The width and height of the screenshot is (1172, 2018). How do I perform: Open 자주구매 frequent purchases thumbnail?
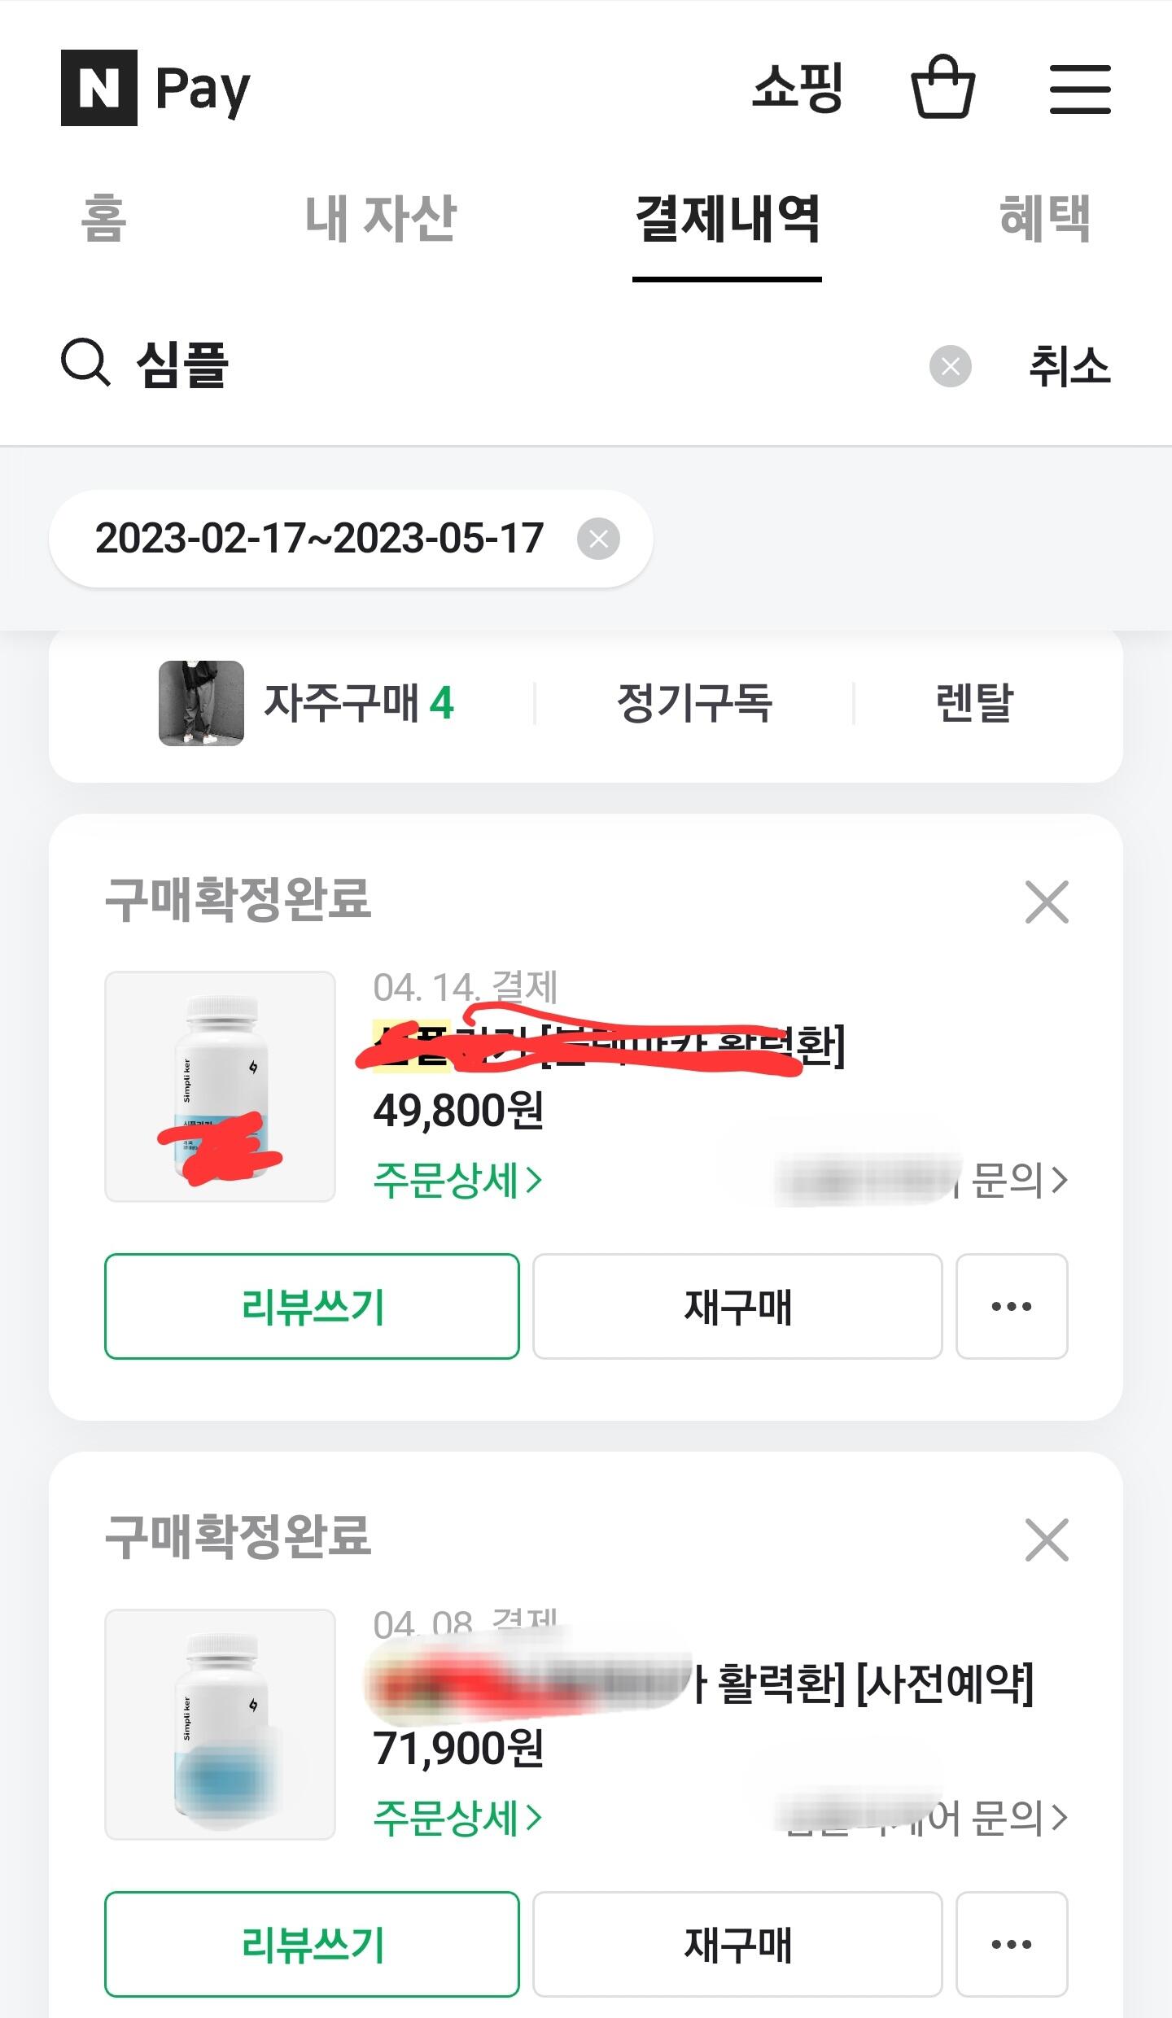201,703
